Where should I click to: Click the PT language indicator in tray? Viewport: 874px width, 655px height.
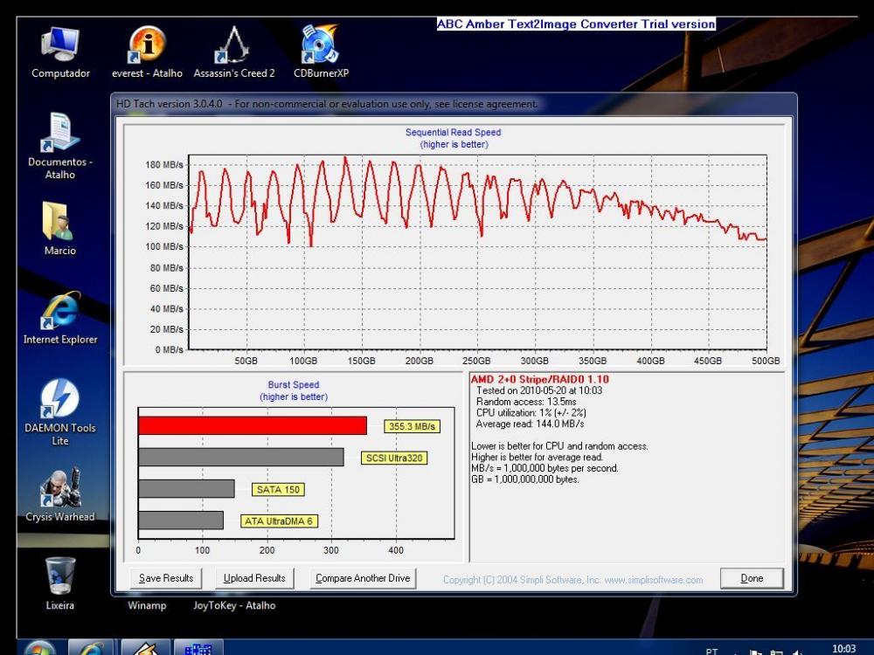711,651
